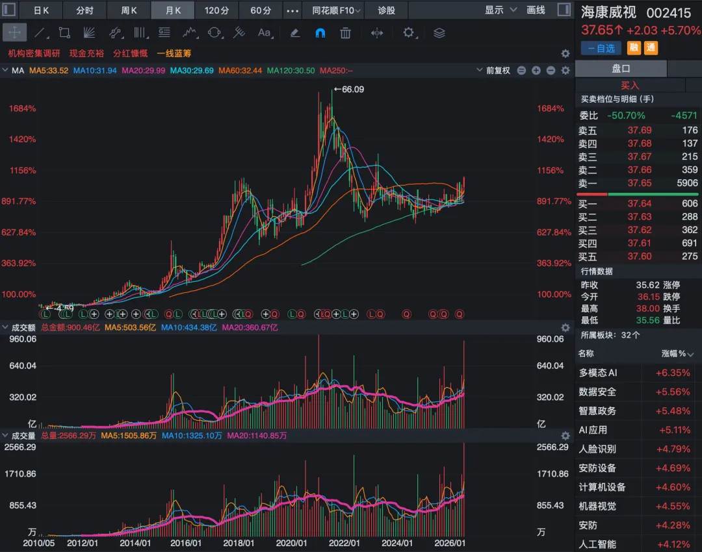Expand the 显示 display dropdown
The height and width of the screenshot is (552, 702).
click(500, 10)
